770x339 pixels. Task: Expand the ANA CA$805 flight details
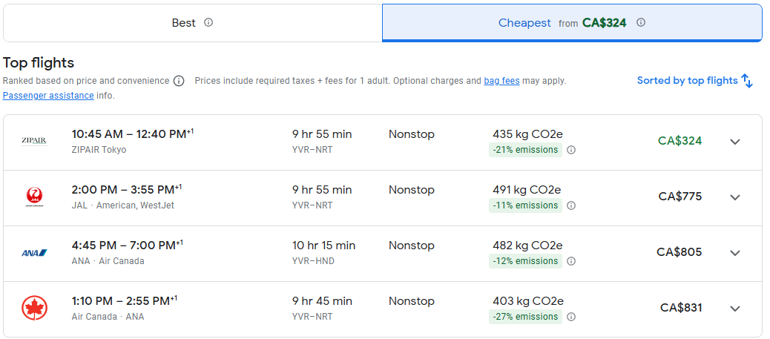[x=734, y=253]
